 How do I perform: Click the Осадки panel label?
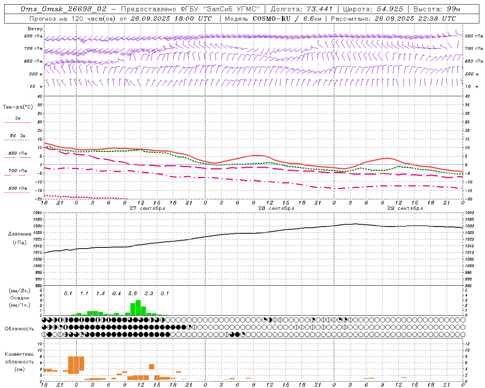click(x=19, y=298)
